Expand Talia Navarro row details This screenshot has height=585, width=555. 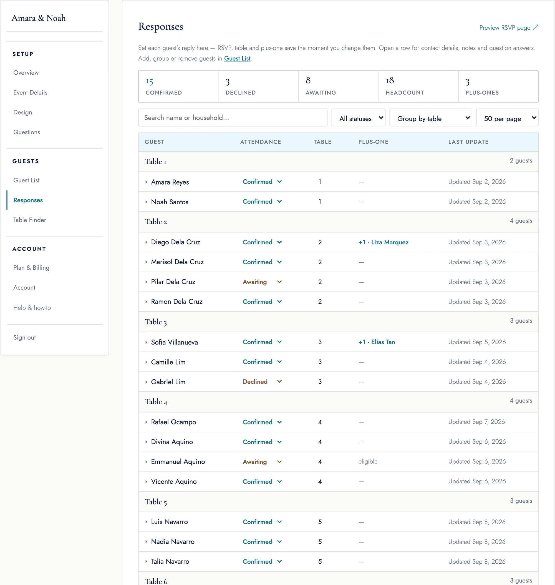tap(146, 562)
